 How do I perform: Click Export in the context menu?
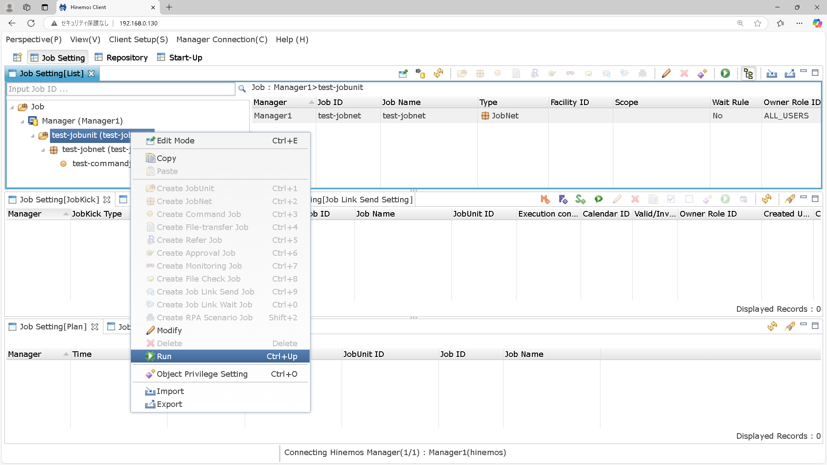point(169,404)
